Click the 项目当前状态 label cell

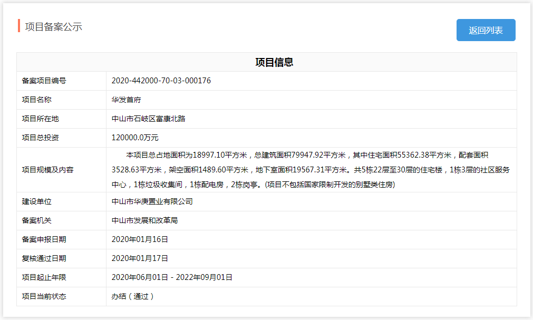pyautogui.click(x=62, y=296)
